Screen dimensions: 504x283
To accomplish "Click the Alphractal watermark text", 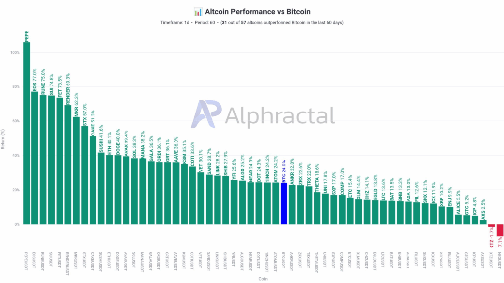I will (281, 116).
